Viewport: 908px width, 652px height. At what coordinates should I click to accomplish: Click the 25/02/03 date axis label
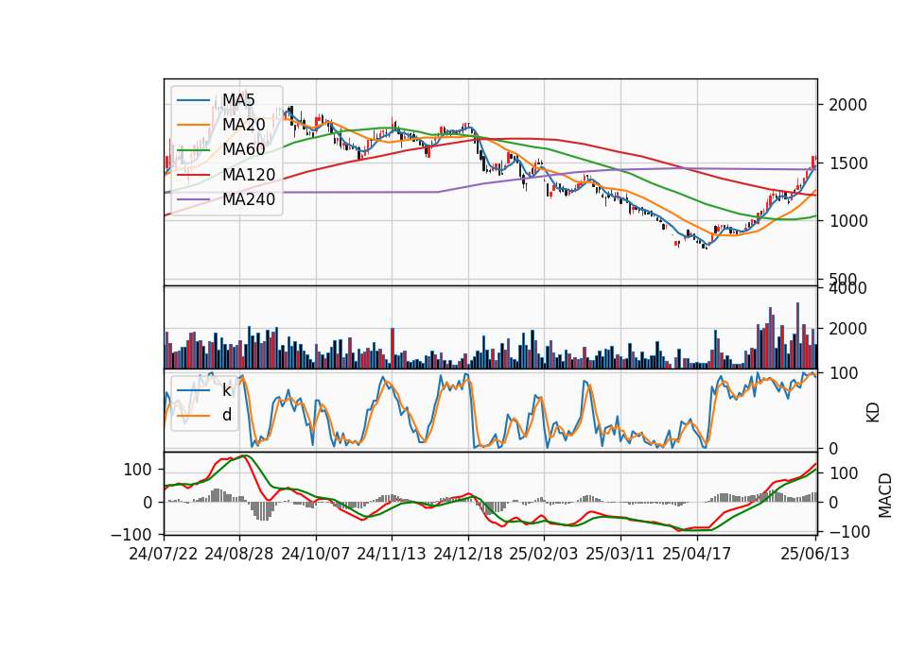544,554
